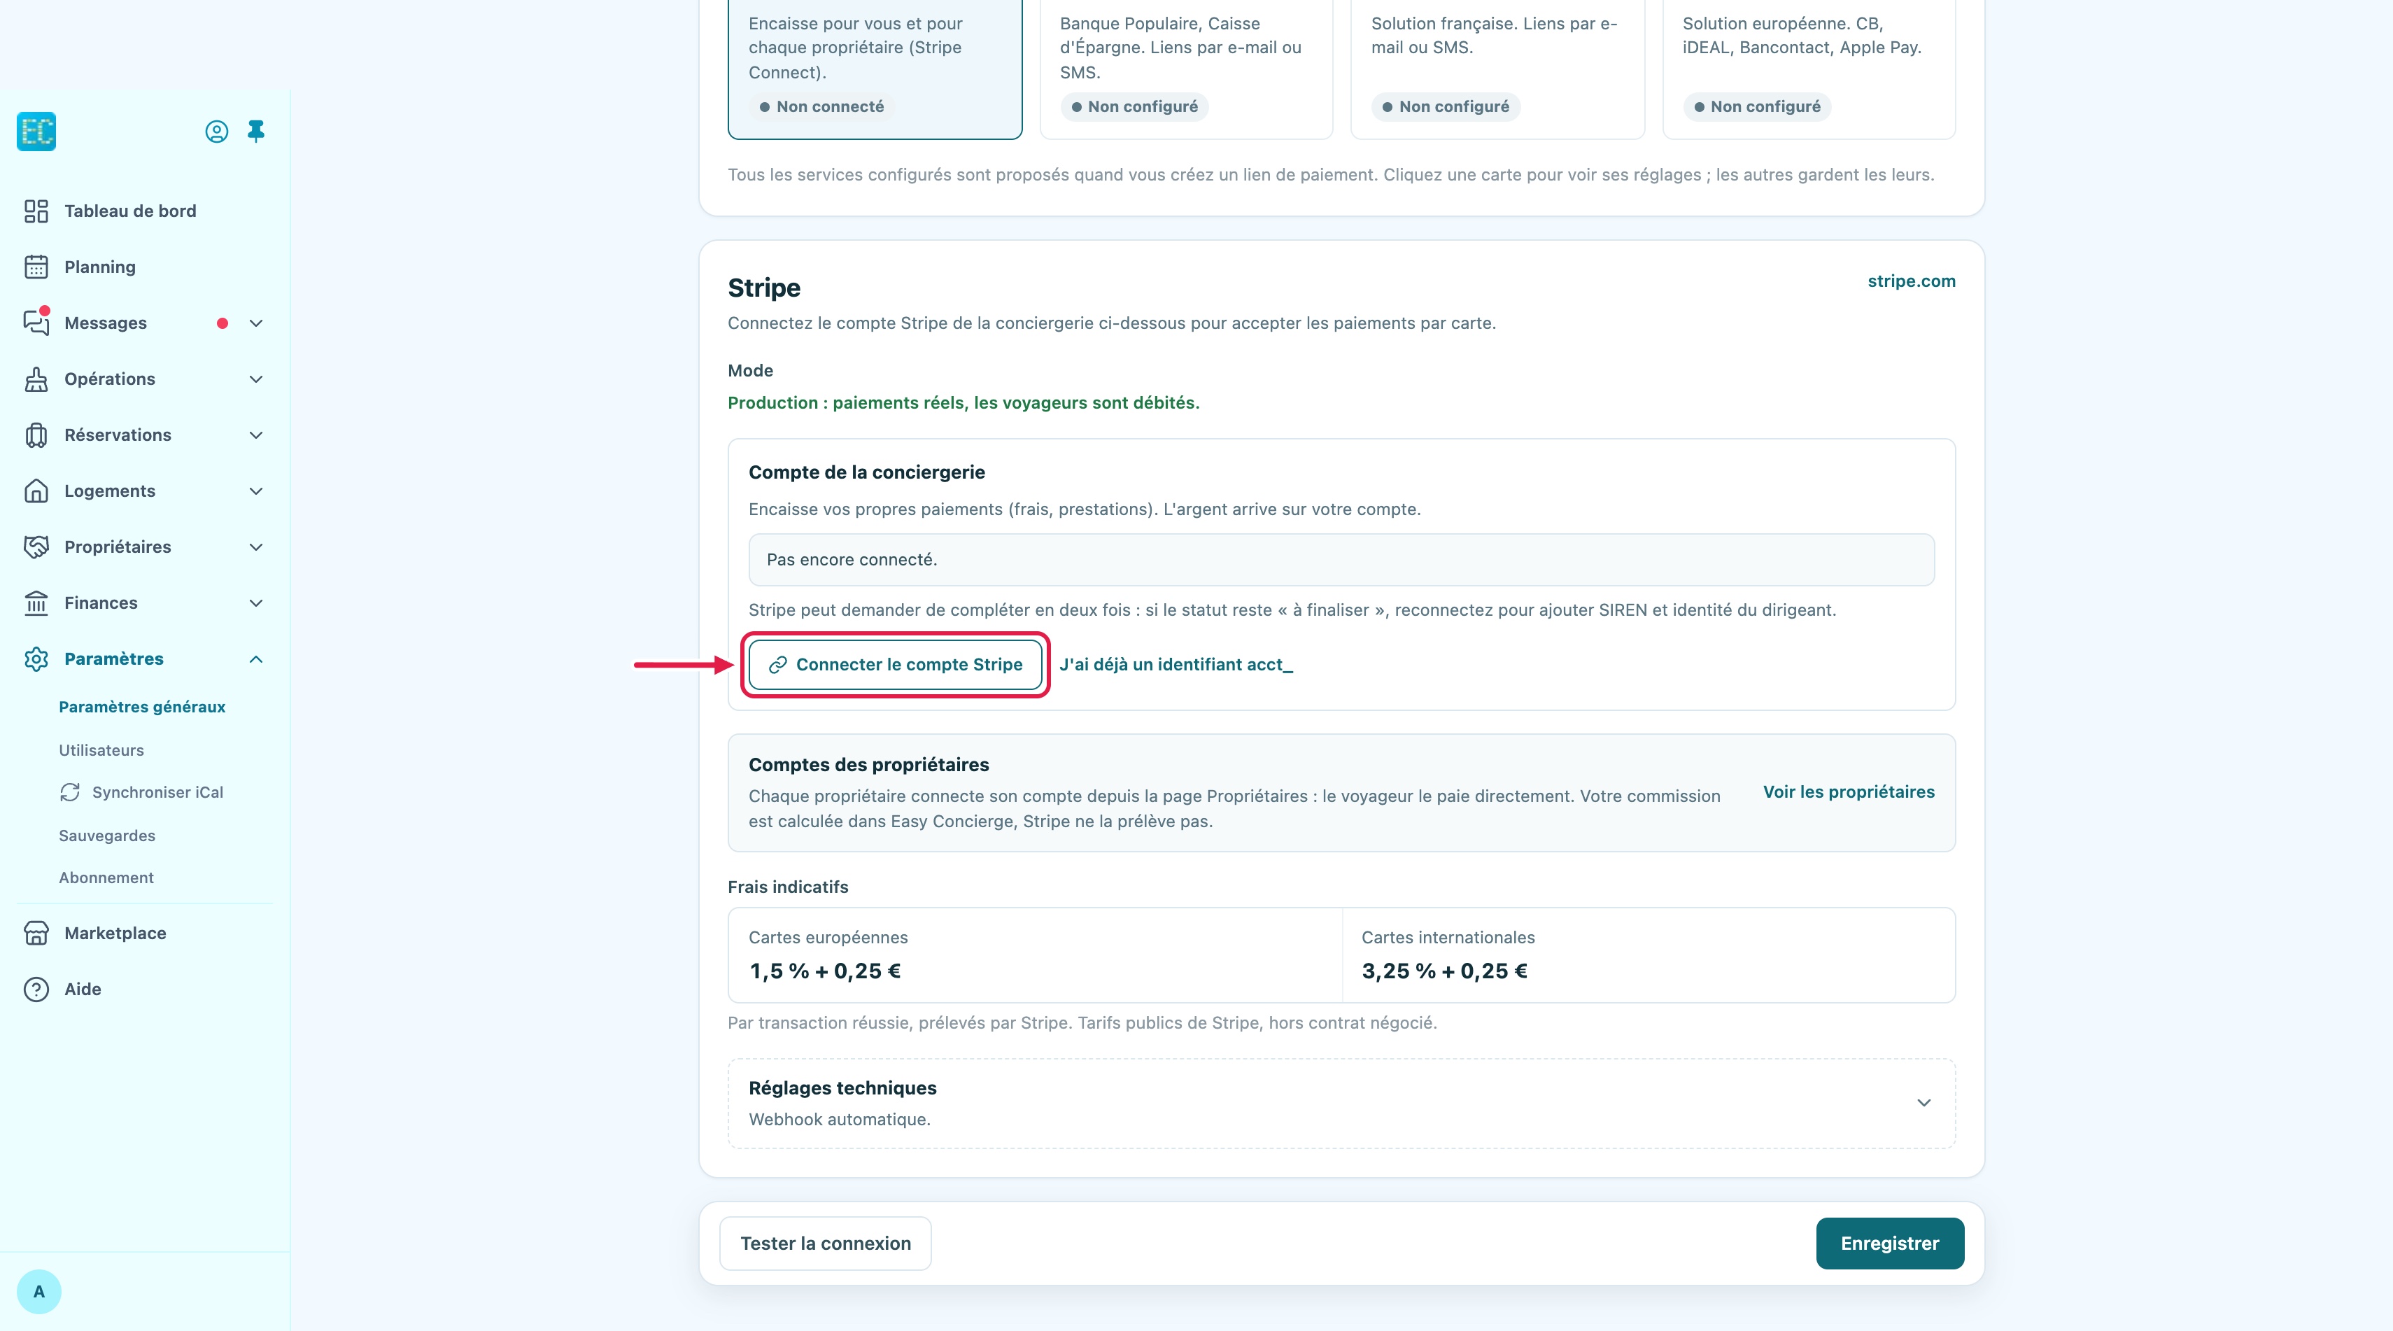Open the user profile icon
The image size is (2393, 1331).
point(216,132)
